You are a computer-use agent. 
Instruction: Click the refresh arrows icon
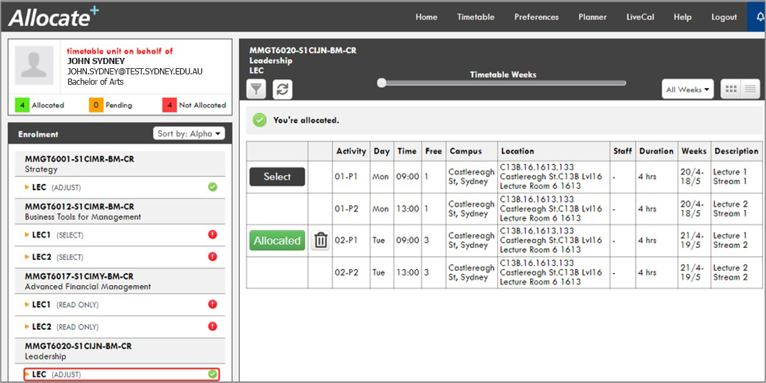(282, 89)
